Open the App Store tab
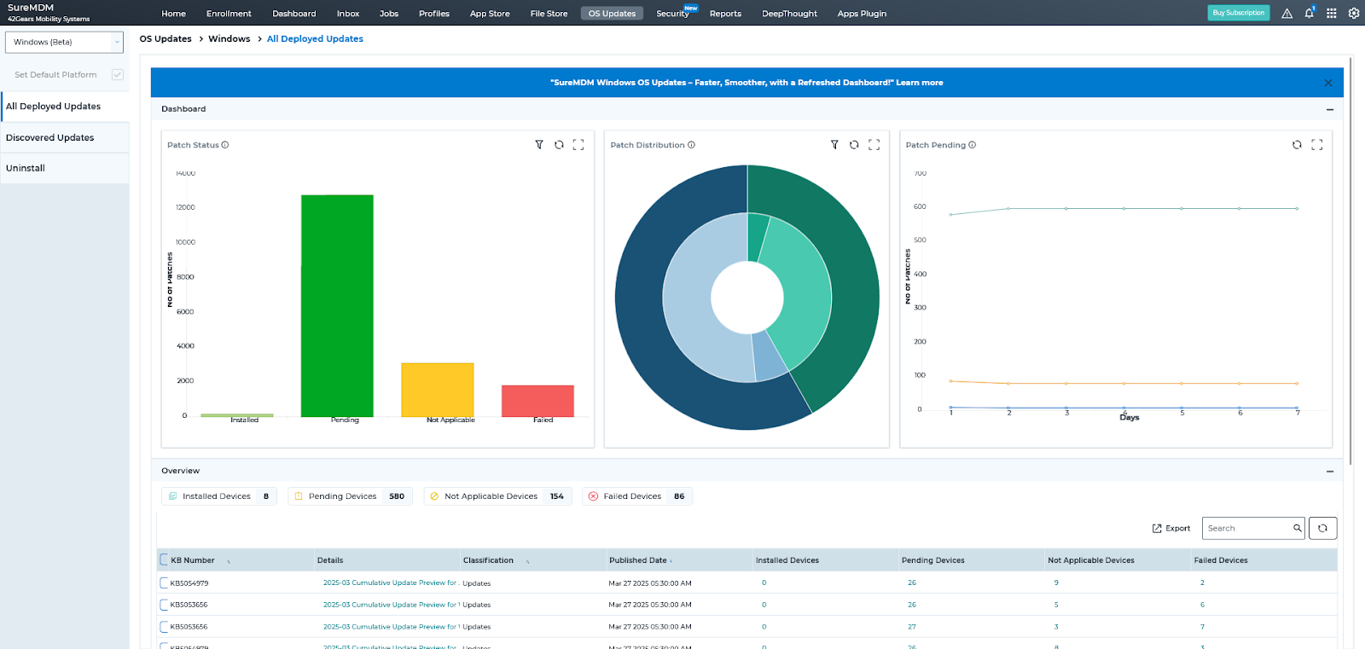Screen dimensions: 1365x649 pyautogui.click(x=490, y=14)
